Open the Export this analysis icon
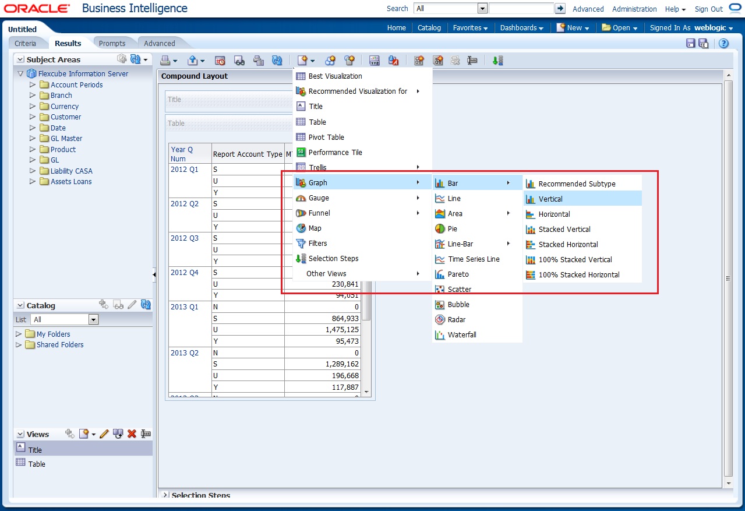The width and height of the screenshot is (745, 511). click(193, 60)
